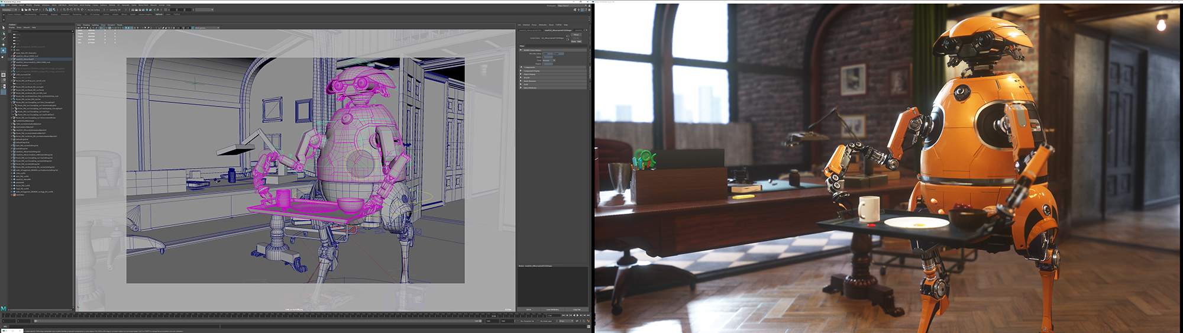This screenshot has height=333, width=1183.
Task: Click the Load Attributes button
Action: 552,309
